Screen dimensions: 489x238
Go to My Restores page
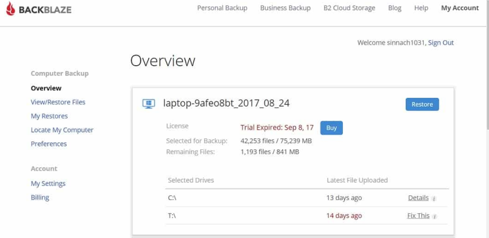pyautogui.click(x=49, y=116)
